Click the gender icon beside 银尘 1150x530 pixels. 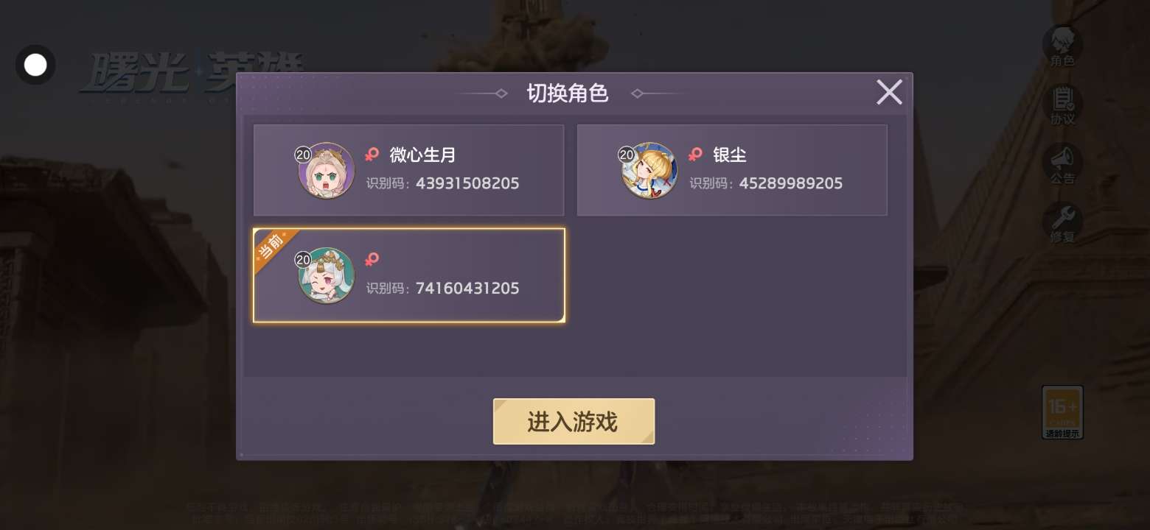[695, 155]
